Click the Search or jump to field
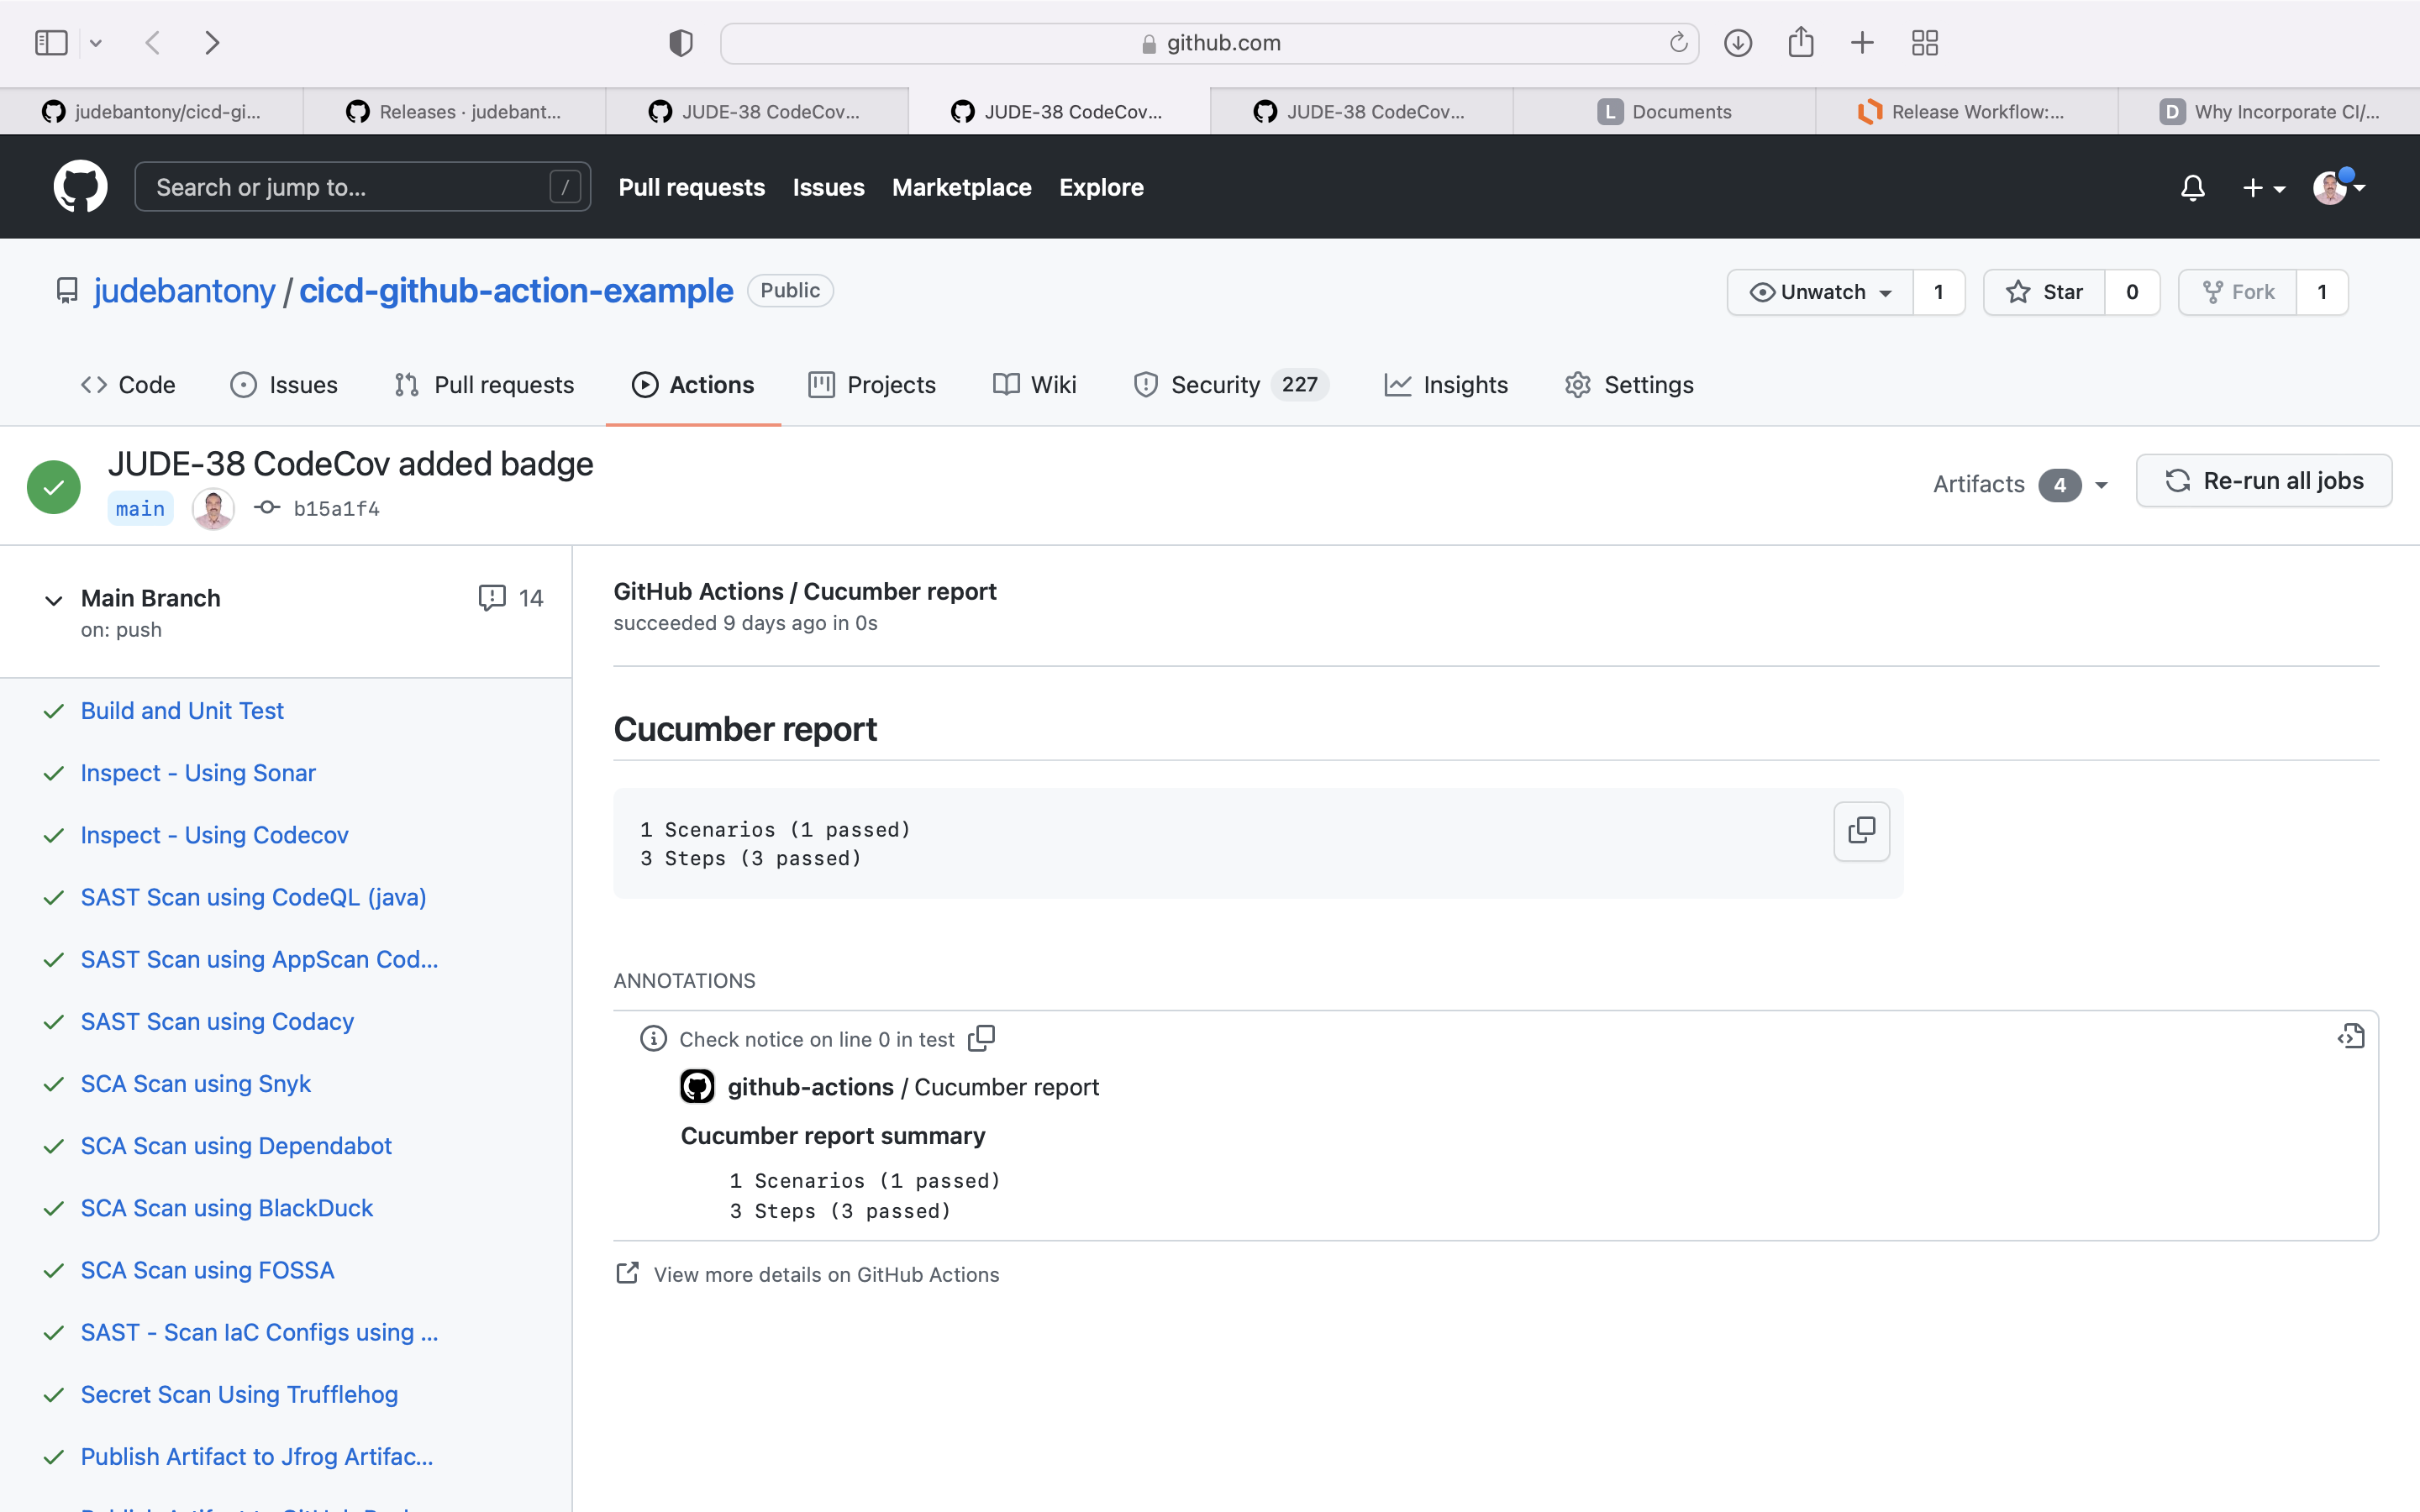This screenshot has height=1512, width=2420. point(362,187)
